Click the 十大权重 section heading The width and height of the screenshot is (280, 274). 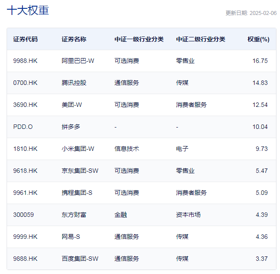[28, 11]
